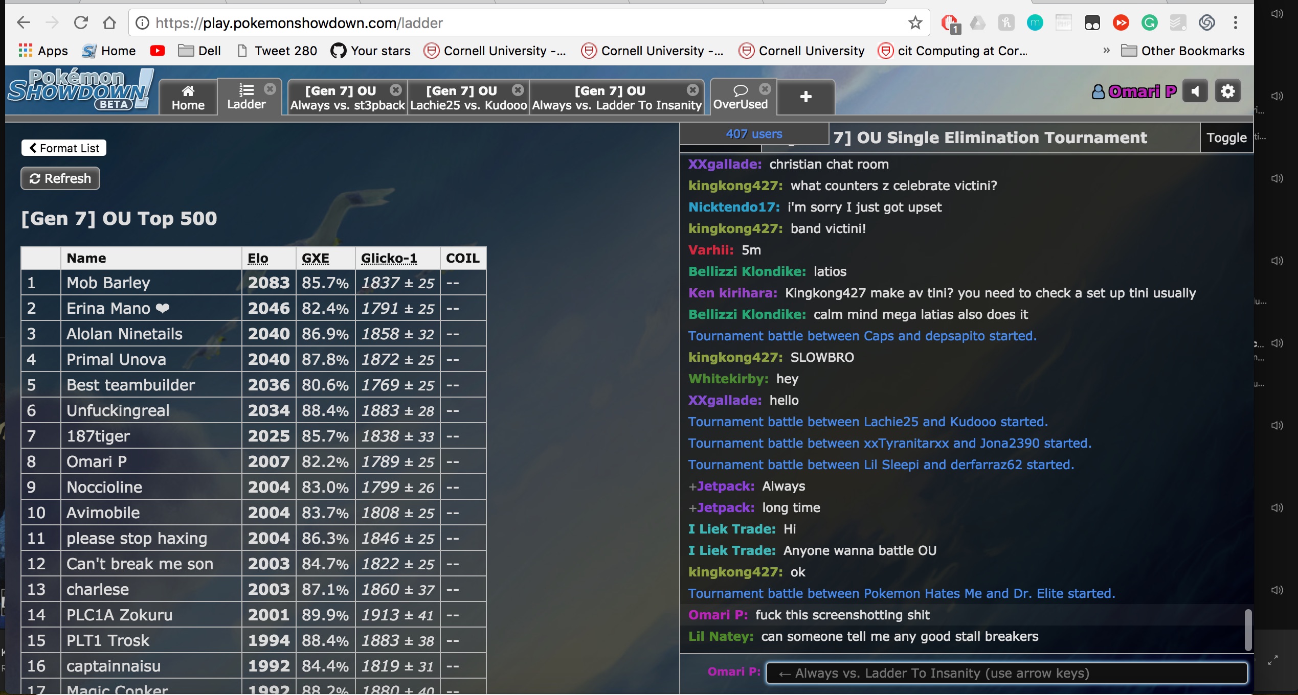Close Lachie25 vs. Kudooo battle tab
Image resolution: width=1298 pixels, height=695 pixels.
click(518, 90)
